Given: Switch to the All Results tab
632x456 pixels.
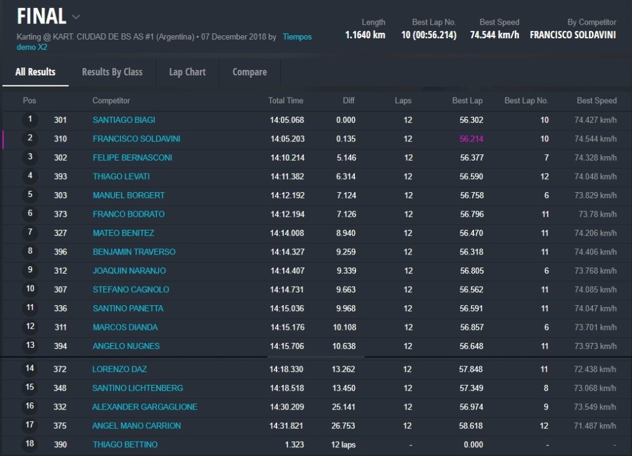Looking at the screenshot, I should 35,72.
